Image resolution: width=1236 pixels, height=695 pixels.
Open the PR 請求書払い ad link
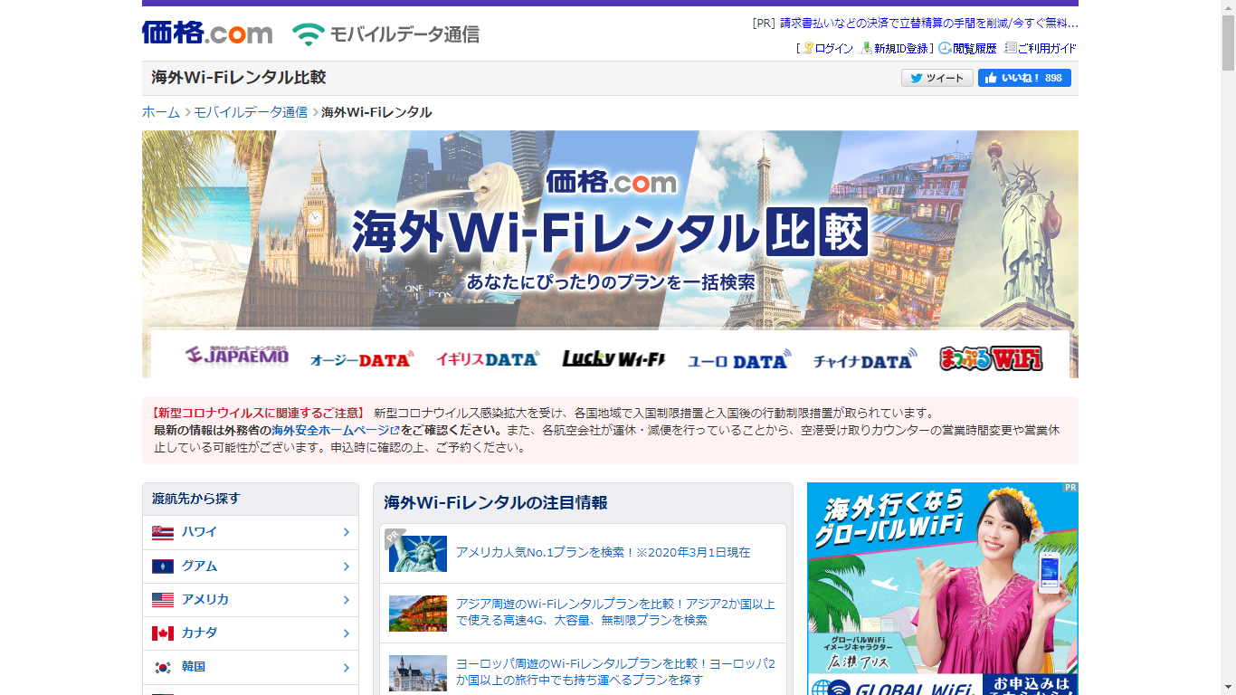coord(929,24)
